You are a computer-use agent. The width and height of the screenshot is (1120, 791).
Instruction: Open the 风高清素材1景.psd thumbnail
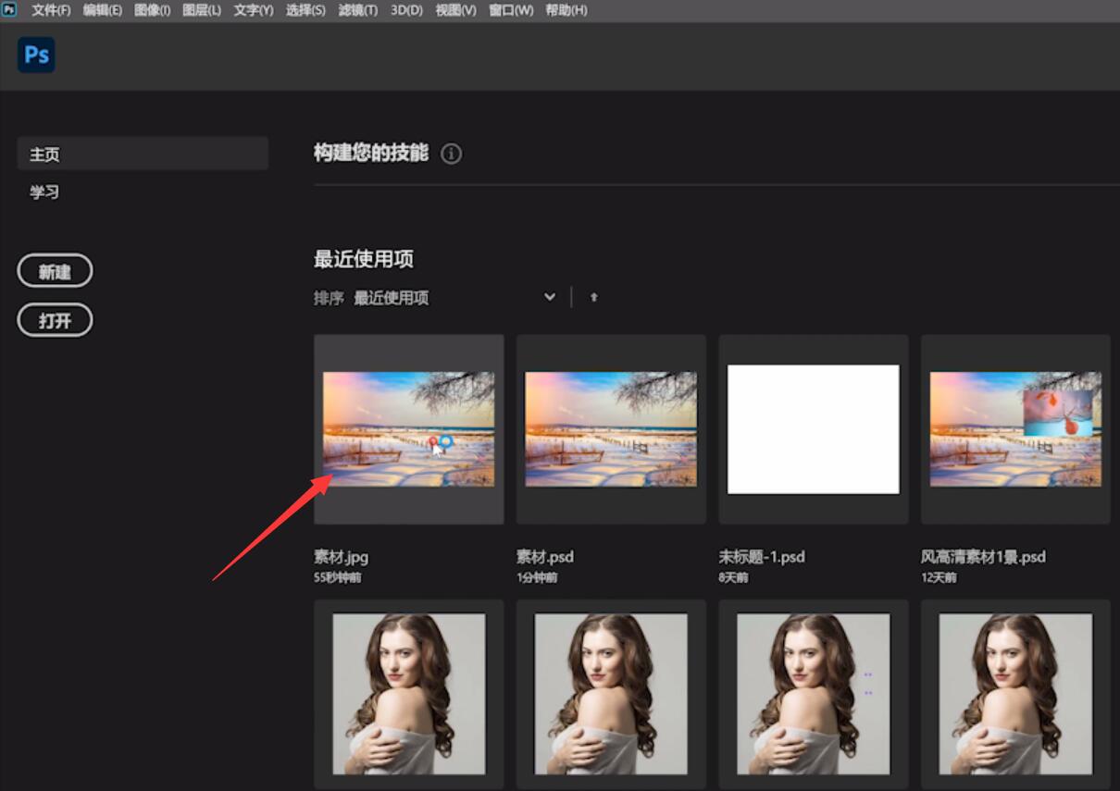tap(1015, 429)
